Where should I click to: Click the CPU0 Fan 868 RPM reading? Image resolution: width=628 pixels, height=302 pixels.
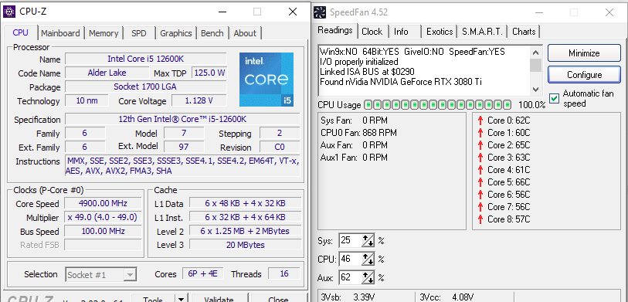(358, 133)
